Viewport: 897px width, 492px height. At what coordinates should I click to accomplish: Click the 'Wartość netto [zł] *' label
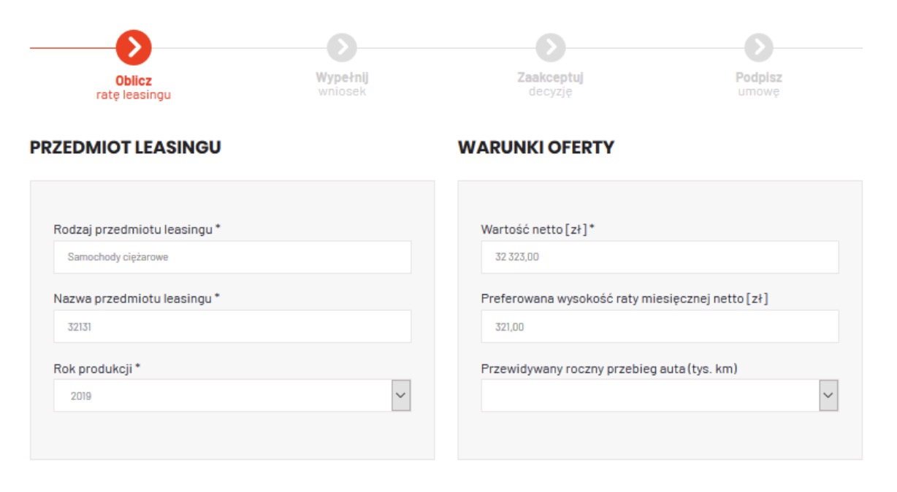point(538,229)
